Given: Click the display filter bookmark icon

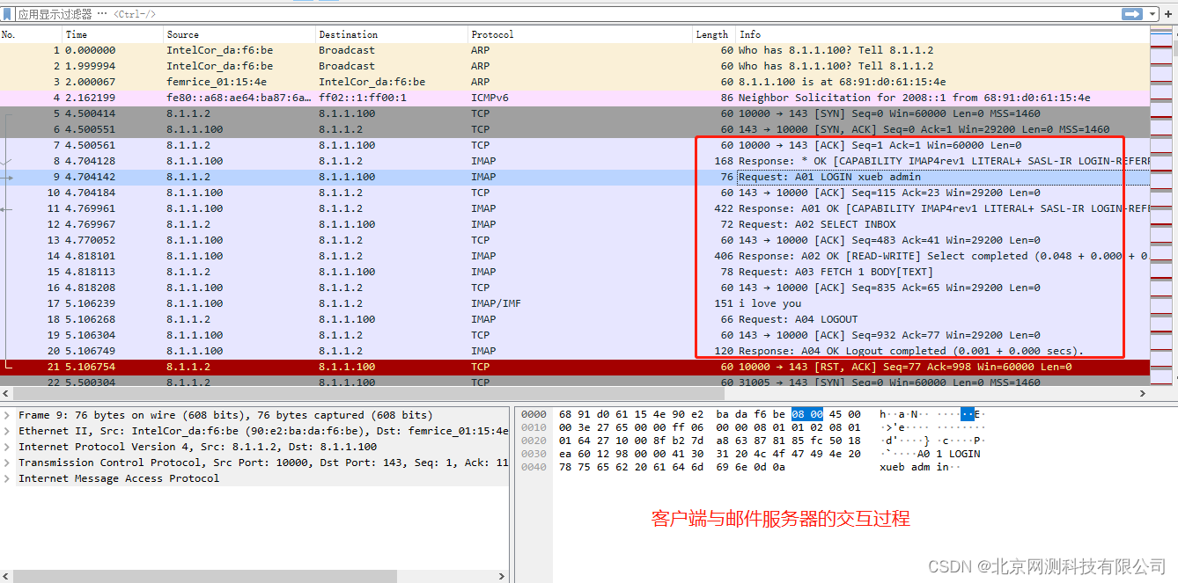Looking at the screenshot, I should 7,14.
